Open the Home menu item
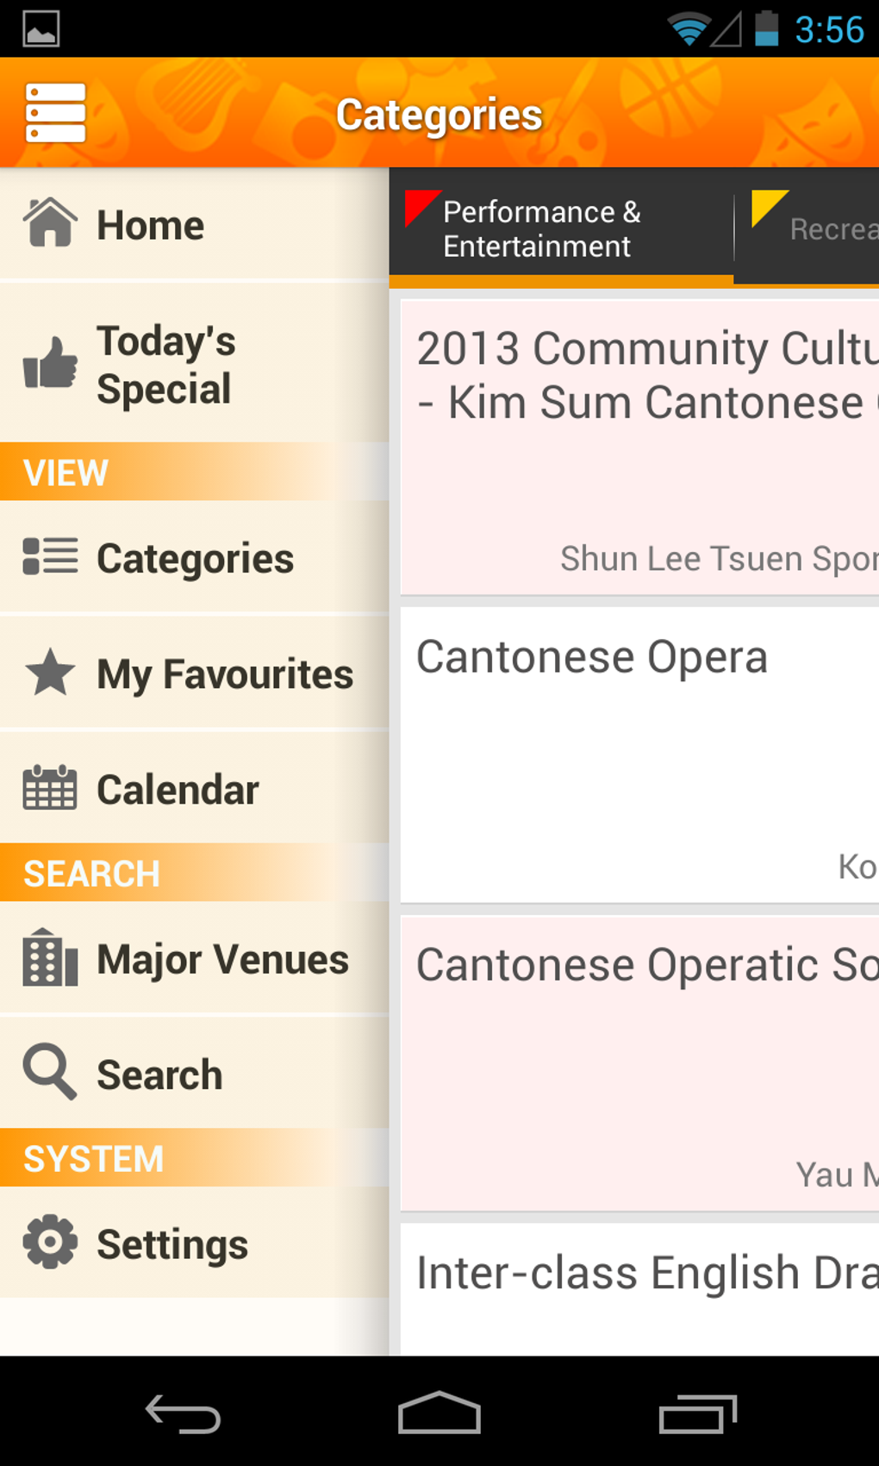This screenshot has width=879, height=1466. 151,225
